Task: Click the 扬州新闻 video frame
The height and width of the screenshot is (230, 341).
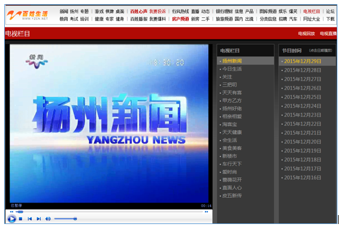Action: click(109, 124)
